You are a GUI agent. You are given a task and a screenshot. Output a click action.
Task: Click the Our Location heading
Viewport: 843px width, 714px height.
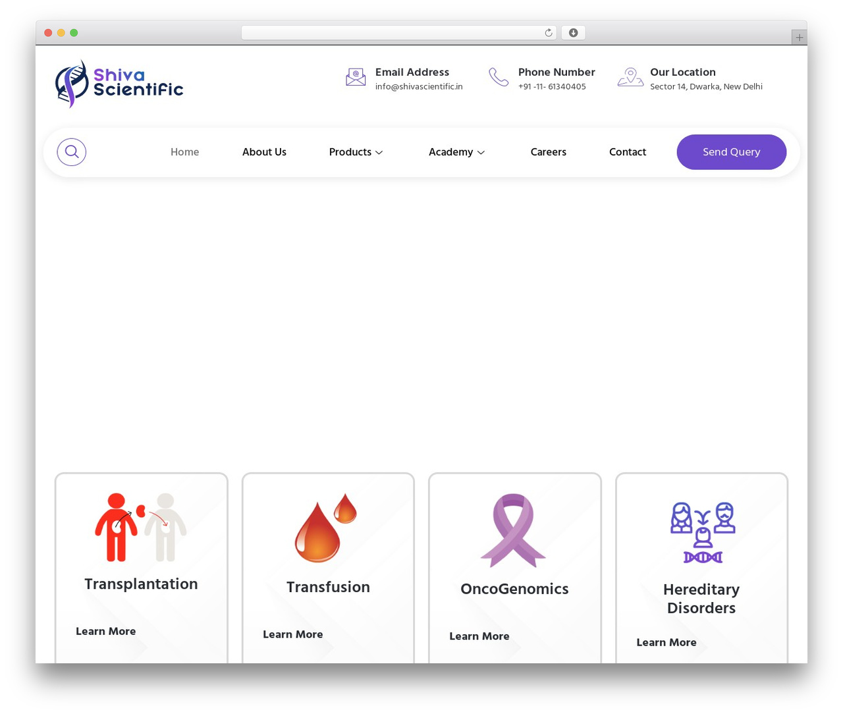coord(682,72)
